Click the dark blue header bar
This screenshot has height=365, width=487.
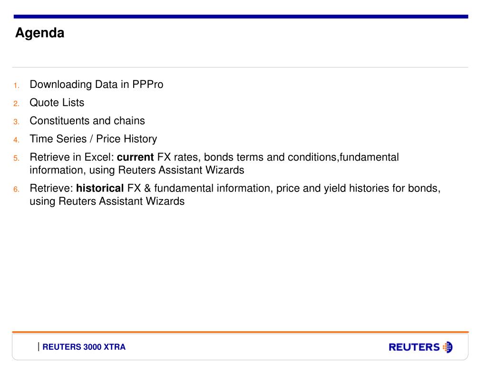[241, 17]
